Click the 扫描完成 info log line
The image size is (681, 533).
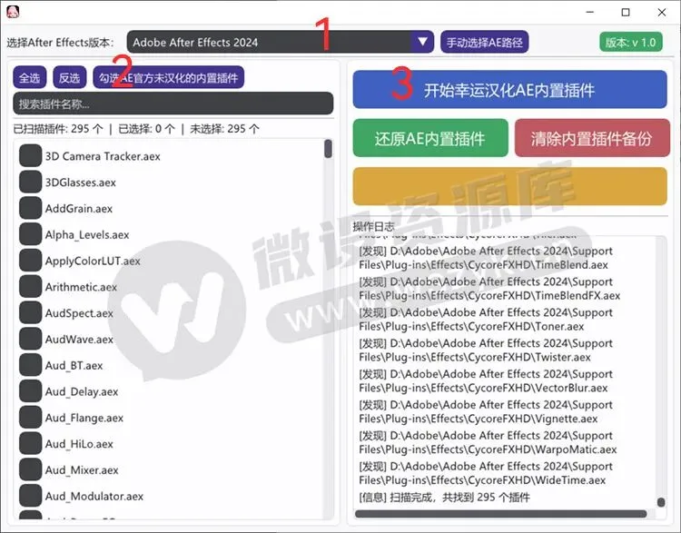tap(444, 498)
